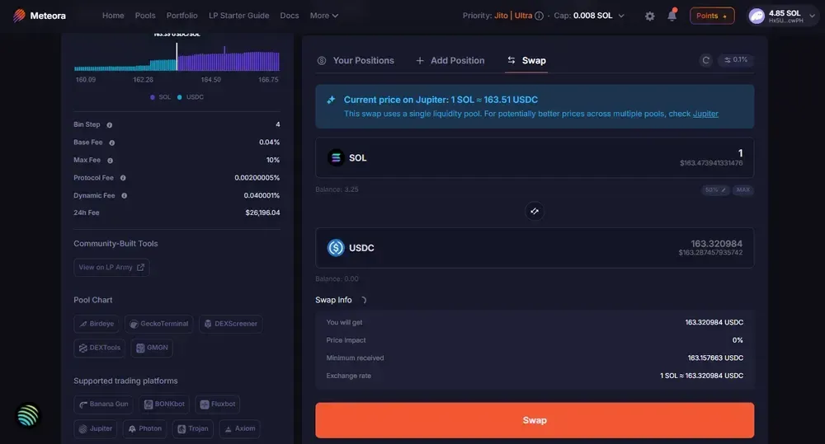Open Axiom trading platform
This screenshot has width=825, height=444.
point(239,429)
